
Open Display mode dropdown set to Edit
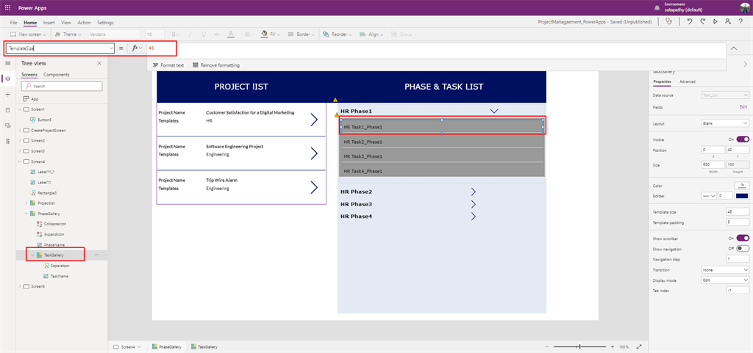[725, 280]
